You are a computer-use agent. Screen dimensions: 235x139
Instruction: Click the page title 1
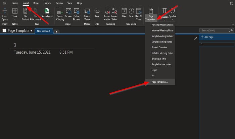pyautogui.click(x=15, y=45)
